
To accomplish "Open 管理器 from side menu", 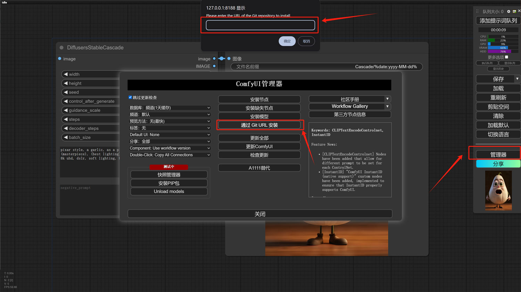I will [498, 155].
